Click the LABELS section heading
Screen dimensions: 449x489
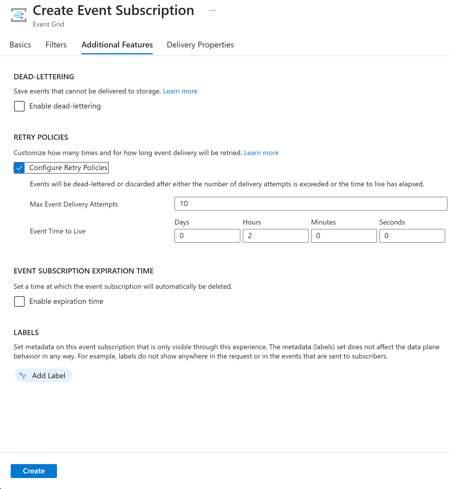coord(26,332)
